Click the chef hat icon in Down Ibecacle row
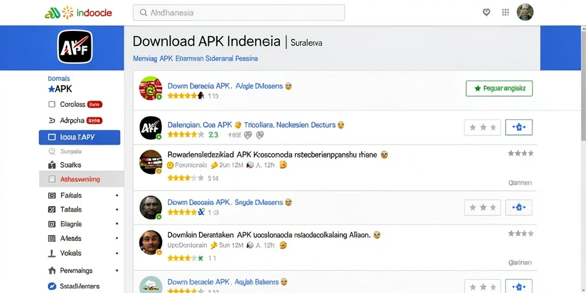Screen dimensions: 586x293 151,285
